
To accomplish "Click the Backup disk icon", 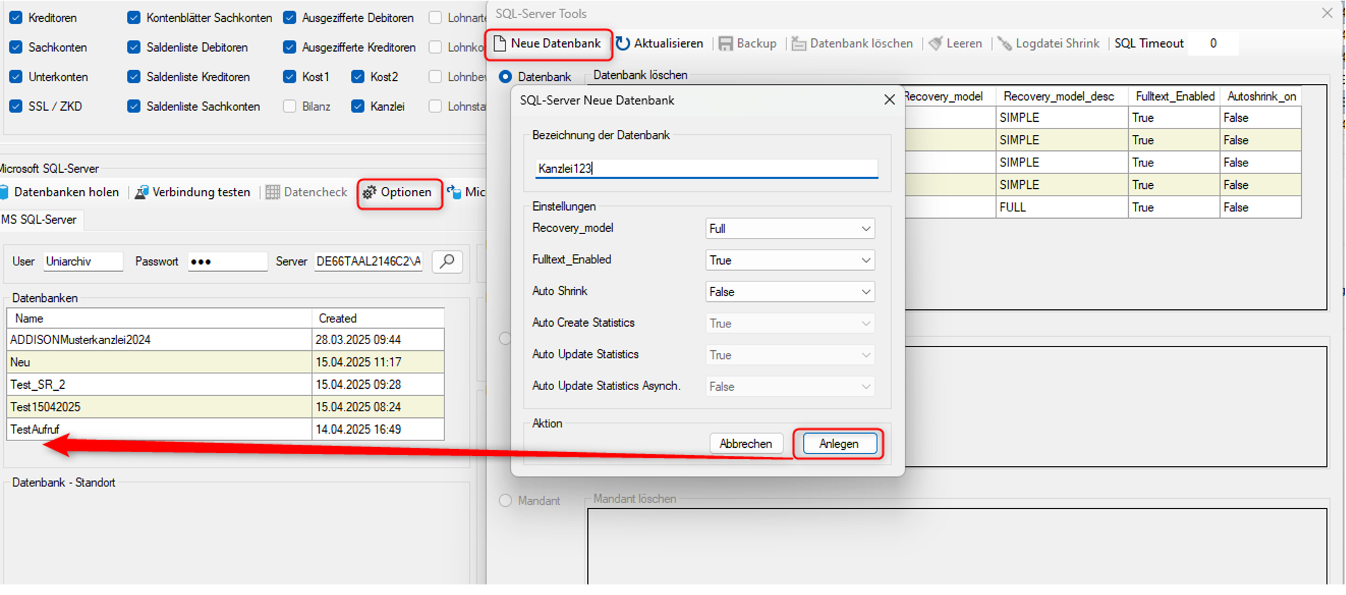I will tap(725, 43).
